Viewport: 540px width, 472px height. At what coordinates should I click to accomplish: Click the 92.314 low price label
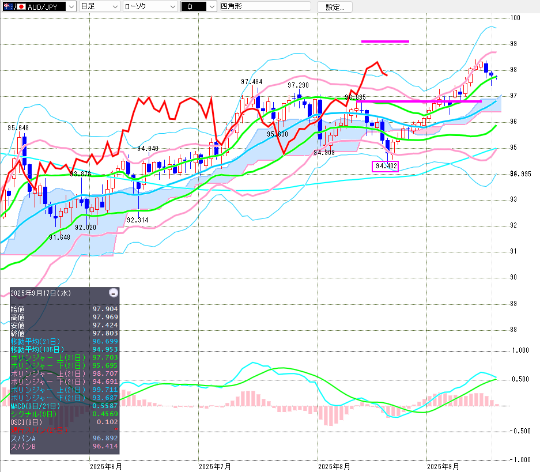click(137, 220)
